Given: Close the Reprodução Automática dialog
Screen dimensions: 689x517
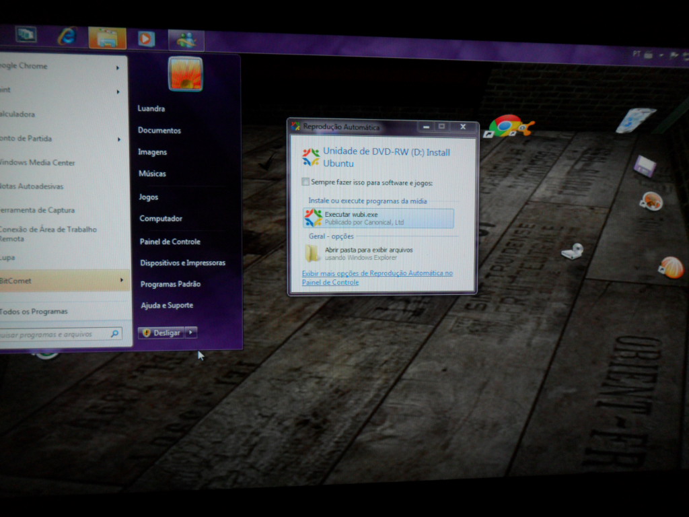Looking at the screenshot, I should (x=463, y=127).
